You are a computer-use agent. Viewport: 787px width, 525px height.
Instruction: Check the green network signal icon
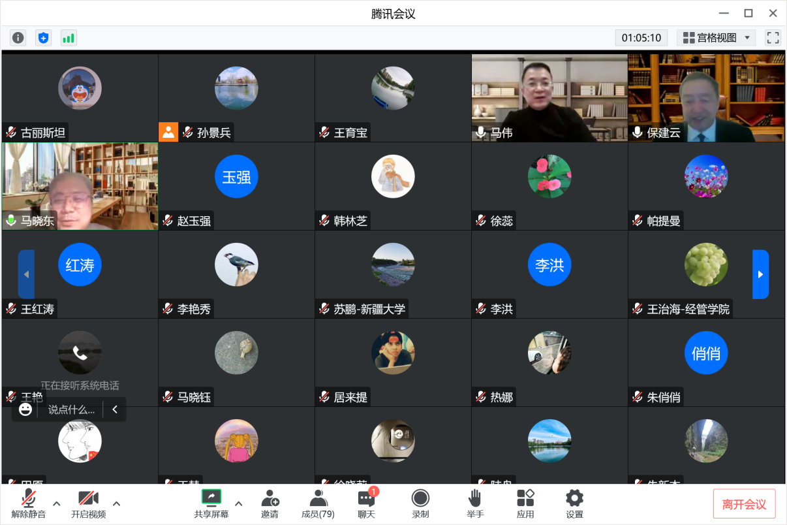pos(69,38)
